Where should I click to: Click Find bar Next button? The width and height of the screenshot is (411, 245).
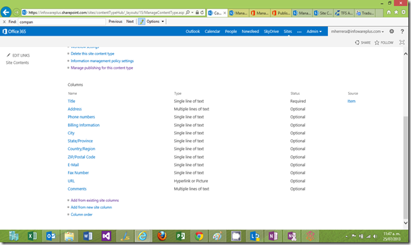(x=130, y=22)
